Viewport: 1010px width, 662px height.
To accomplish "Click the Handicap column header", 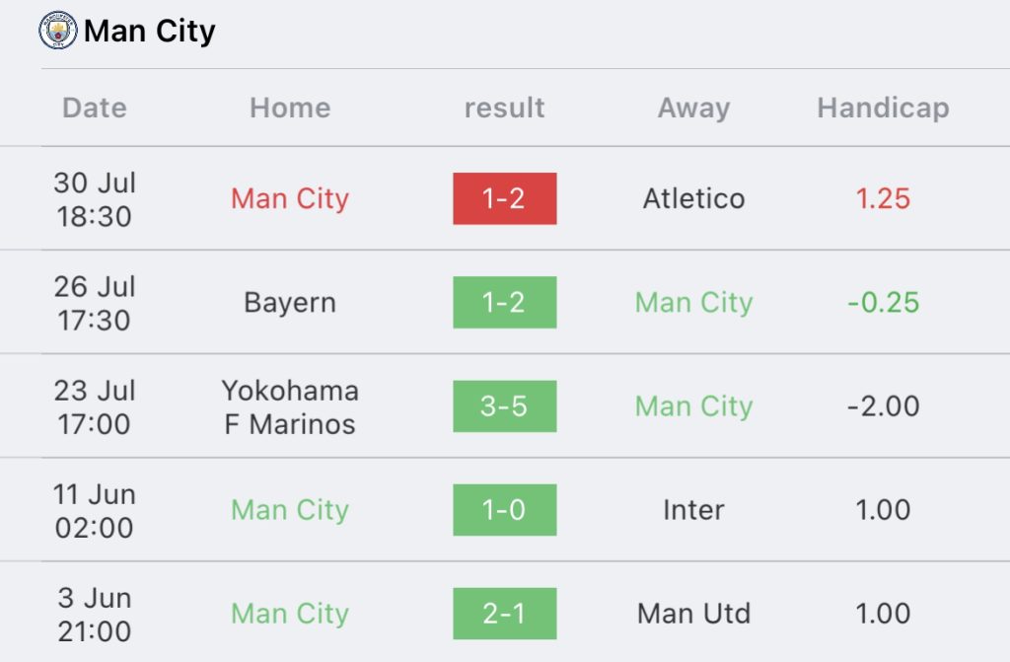I will tap(883, 108).
